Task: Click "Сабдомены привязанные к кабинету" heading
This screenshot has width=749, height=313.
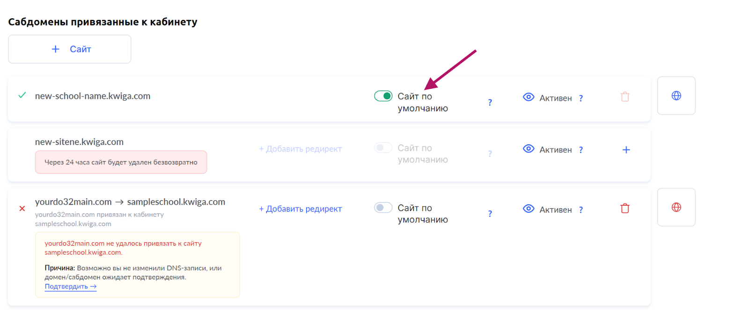Action: (x=103, y=22)
